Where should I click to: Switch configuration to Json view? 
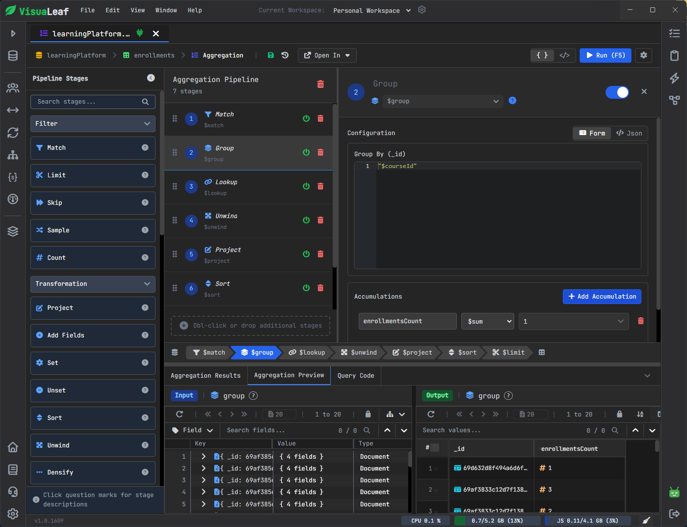tap(629, 133)
